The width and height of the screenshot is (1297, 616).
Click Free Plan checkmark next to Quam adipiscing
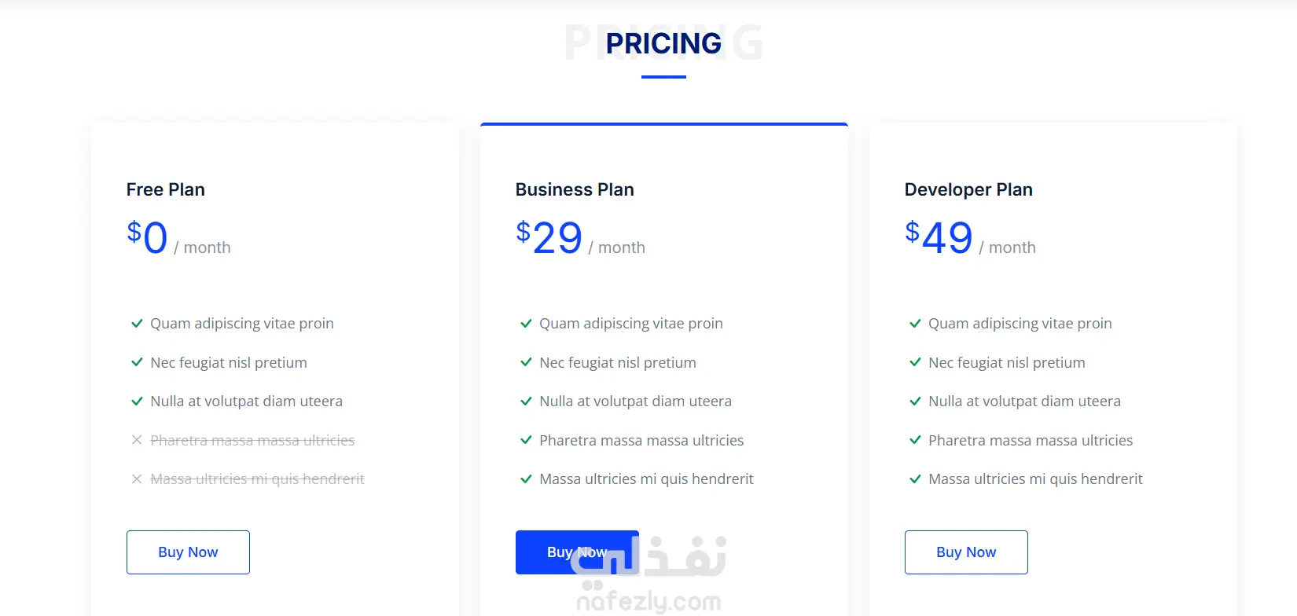[x=137, y=323]
